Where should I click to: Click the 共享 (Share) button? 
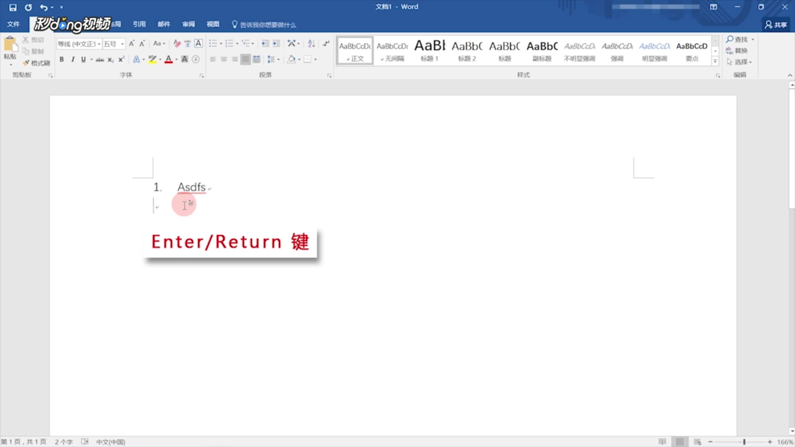(776, 25)
